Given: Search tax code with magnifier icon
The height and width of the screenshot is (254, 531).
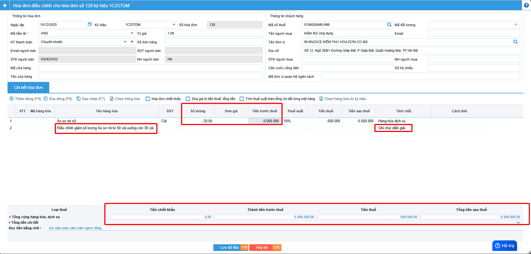Looking at the screenshot, I should pos(389,25).
